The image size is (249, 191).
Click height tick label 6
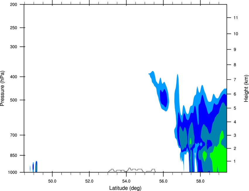[235, 94]
